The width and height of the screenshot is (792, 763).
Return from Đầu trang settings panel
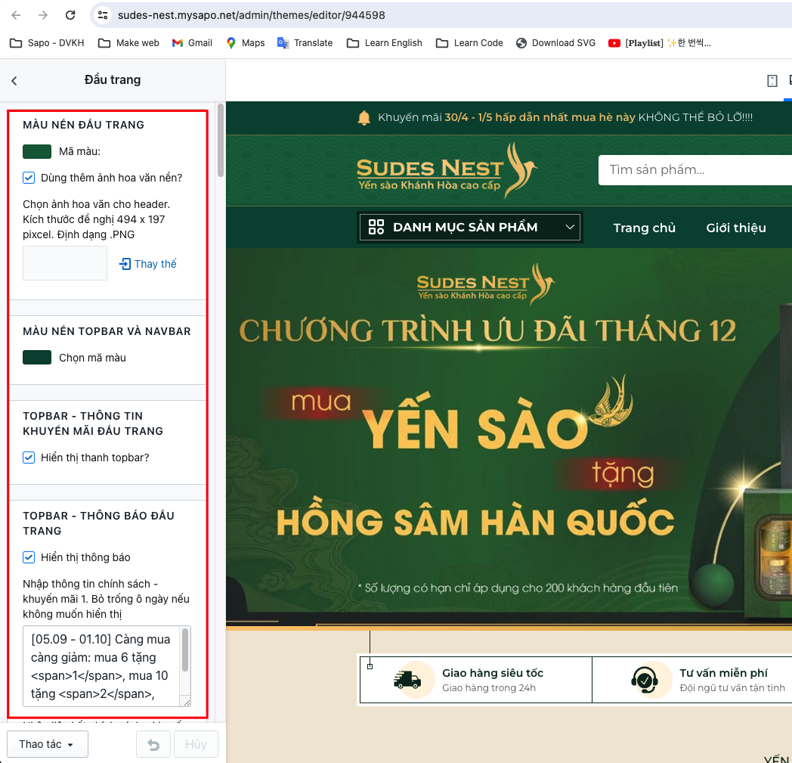click(14, 80)
